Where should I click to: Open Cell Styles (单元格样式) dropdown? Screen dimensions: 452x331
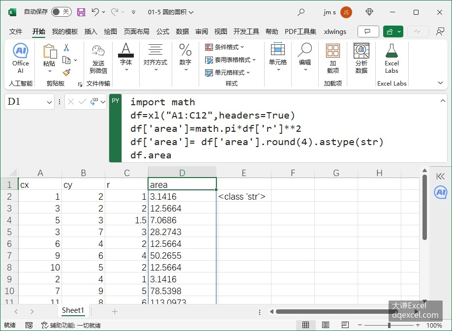(227, 72)
